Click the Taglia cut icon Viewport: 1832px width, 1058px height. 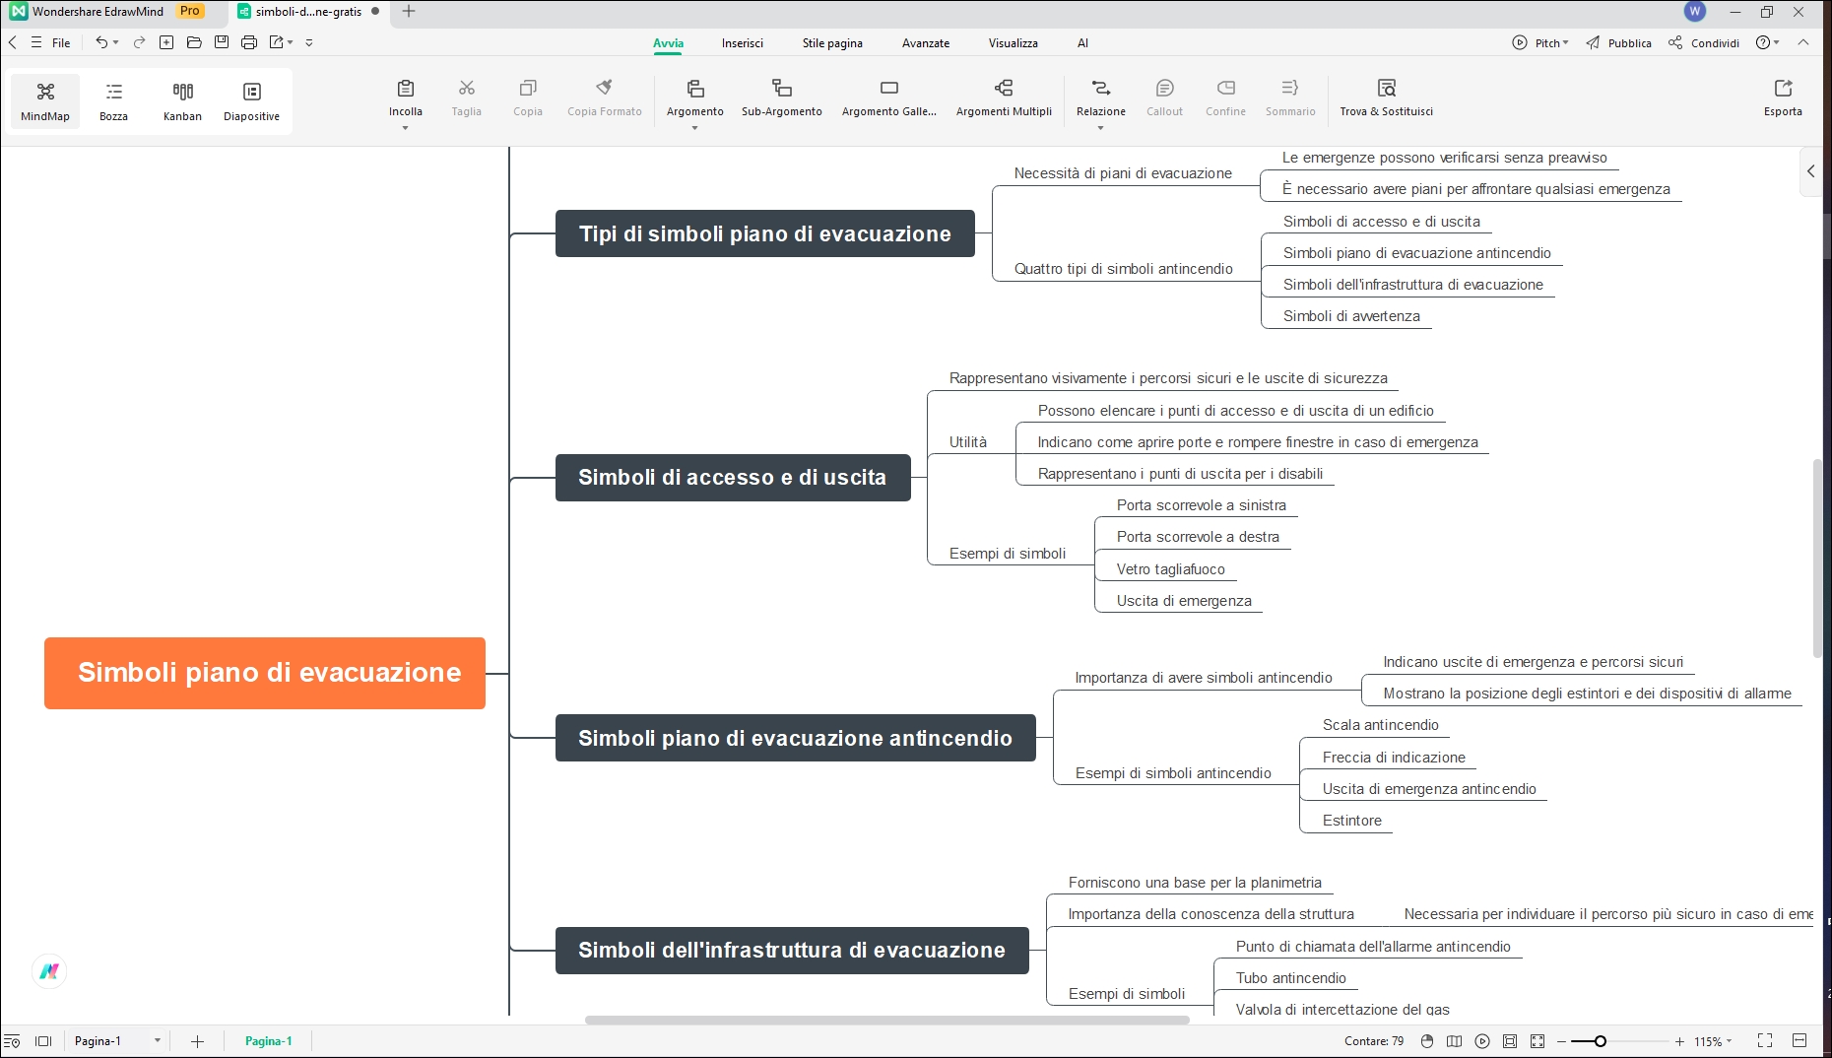pyautogui.click(x=467, y=89)
